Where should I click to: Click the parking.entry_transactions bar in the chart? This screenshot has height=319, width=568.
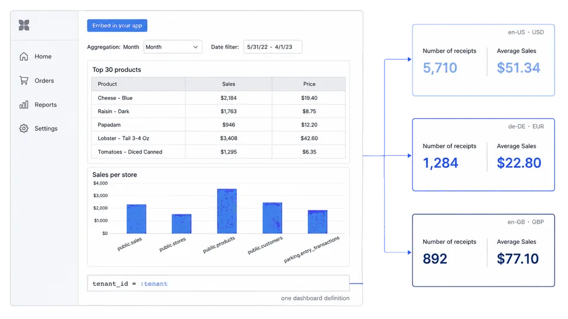point(317,222)
